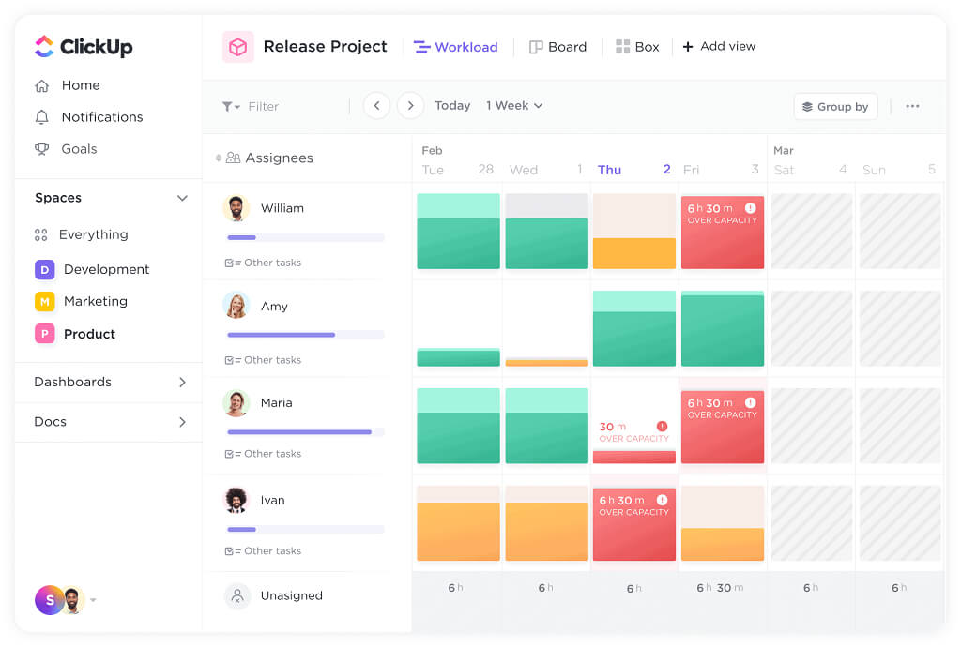
Task: Open the three-dot more options menu
Action: [x=912, y=106]
